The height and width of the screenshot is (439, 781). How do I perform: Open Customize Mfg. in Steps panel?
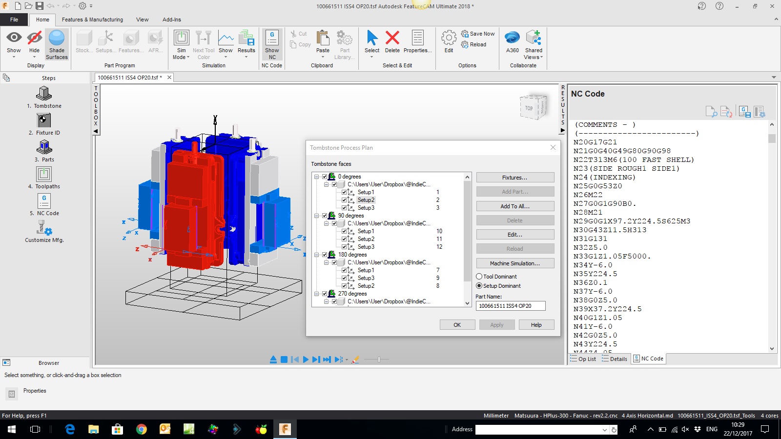point(44,232)
